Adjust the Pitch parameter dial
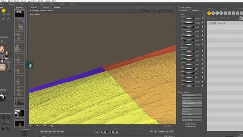The image size is (243, 137). [x=188, y=73]
